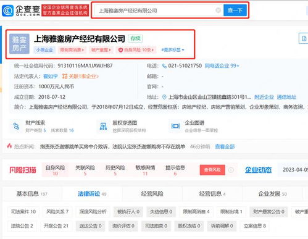Select 自身风险 10 in risk scan

(x=55, y=170)
